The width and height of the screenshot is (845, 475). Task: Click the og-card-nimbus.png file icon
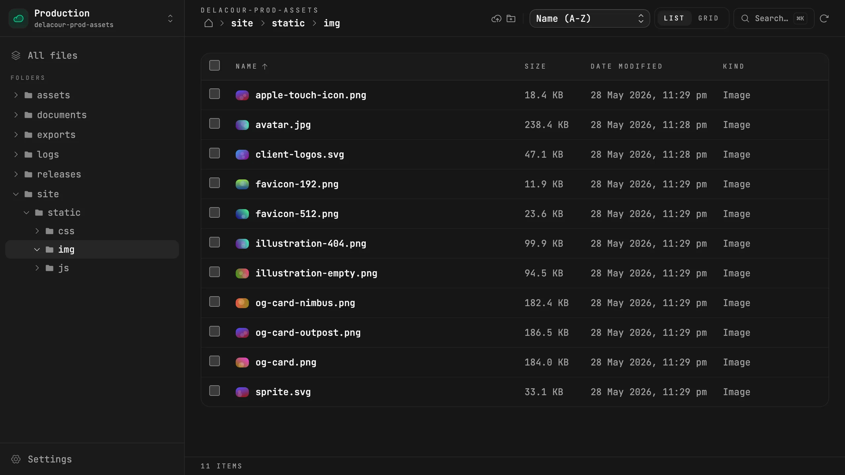click(242, 303)
